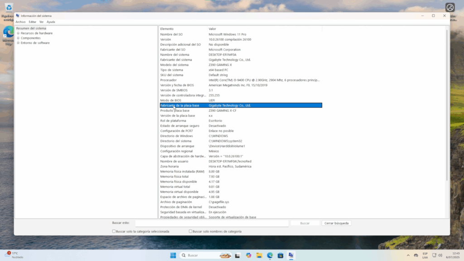The width and height of the screenshot is (464, 261).
Task: Open the Archivo menu
Action: (x=20, y=22)
